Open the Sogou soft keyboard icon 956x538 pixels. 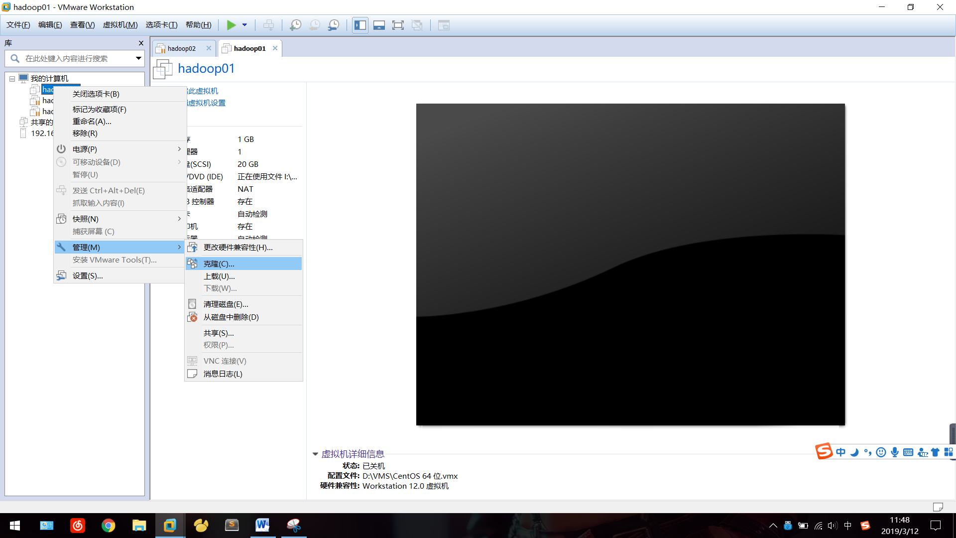point(908,452)
